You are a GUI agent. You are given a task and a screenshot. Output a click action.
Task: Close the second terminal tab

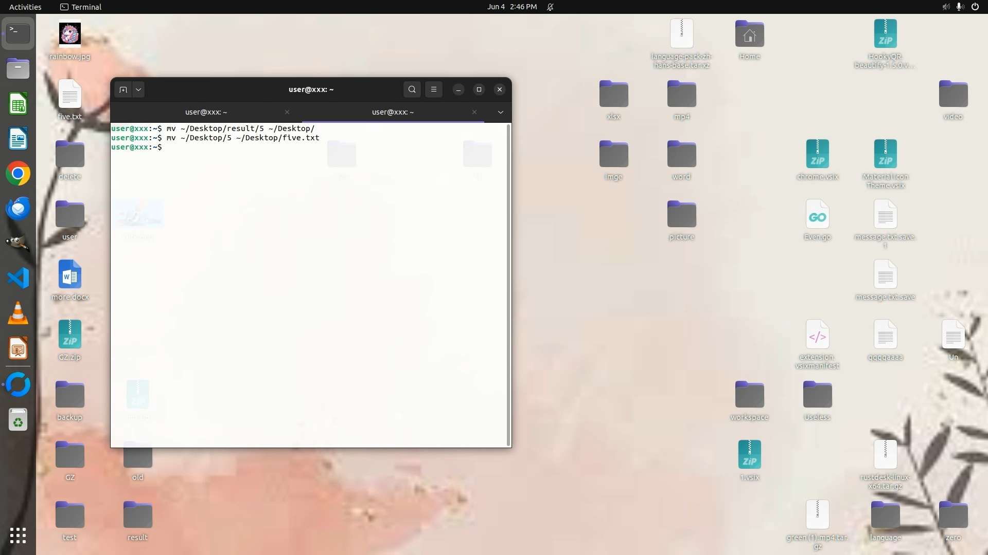(x=474, y=112)
